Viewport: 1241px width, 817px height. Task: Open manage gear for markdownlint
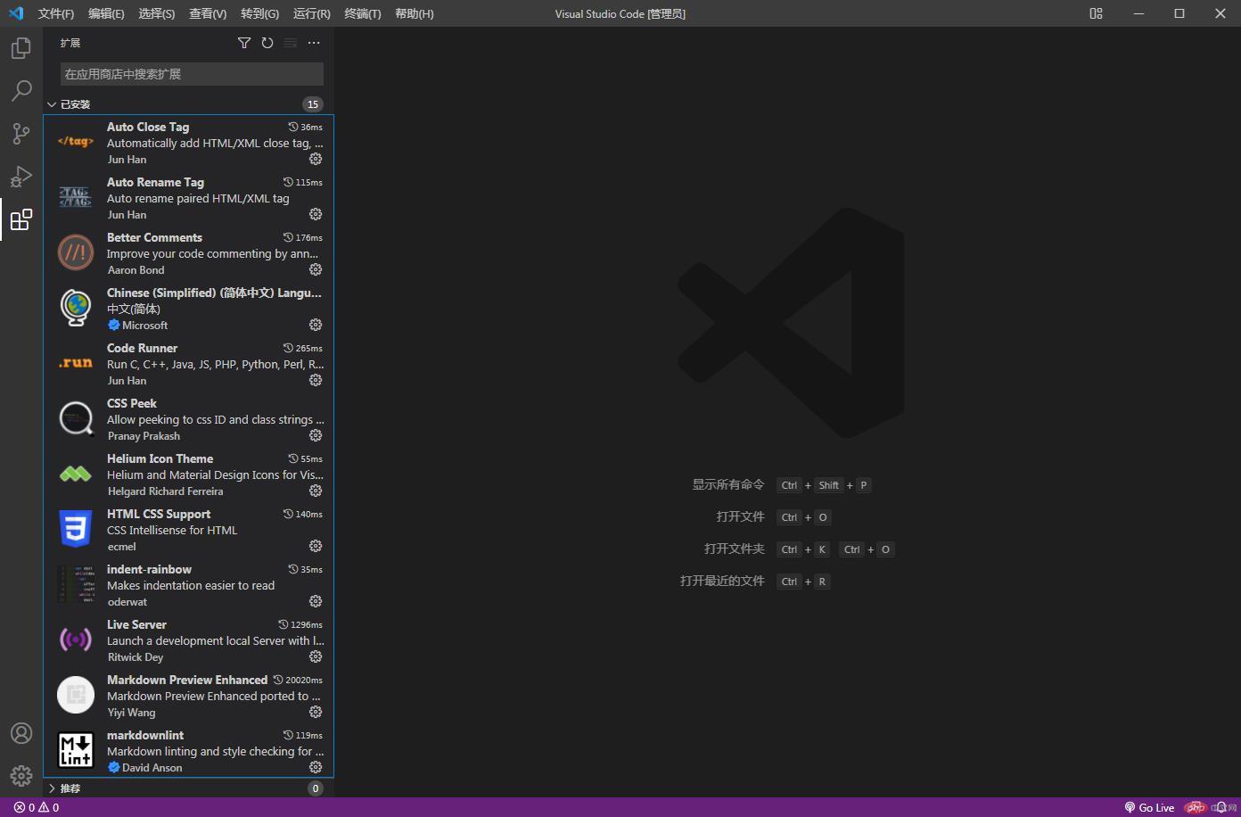click(x=316, y=767)
